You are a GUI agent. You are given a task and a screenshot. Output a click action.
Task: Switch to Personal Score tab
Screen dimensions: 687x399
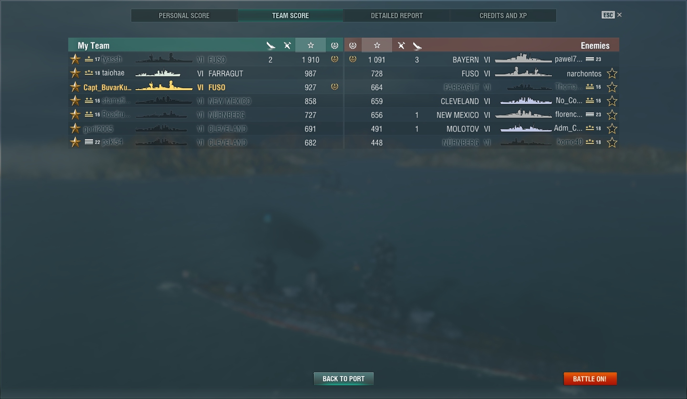tap(184, 15)
